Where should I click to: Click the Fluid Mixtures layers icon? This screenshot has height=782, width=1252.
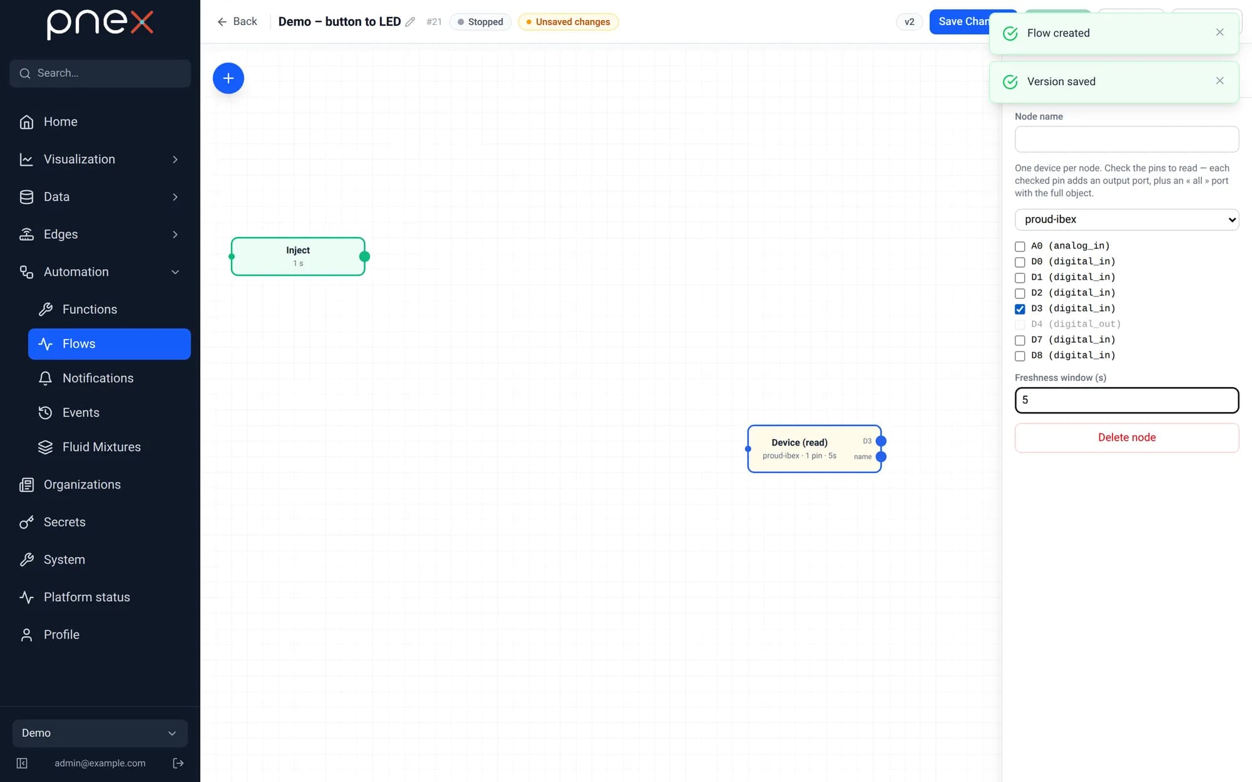coord(45,447)
